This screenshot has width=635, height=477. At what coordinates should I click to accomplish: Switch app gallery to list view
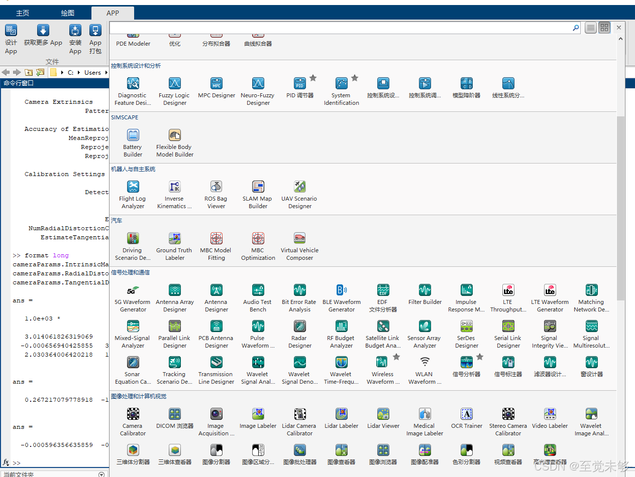(591, 28)
